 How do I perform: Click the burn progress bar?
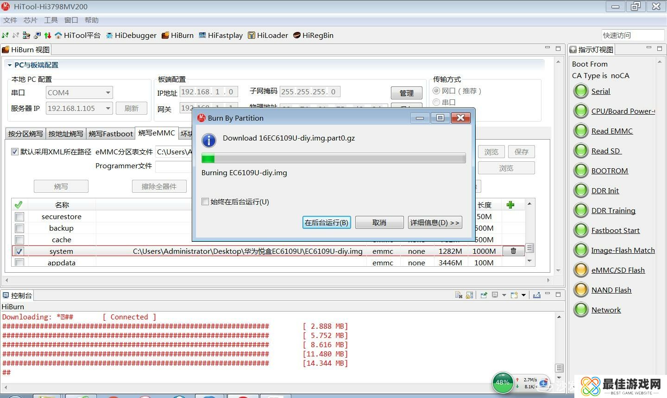point(333,159)
